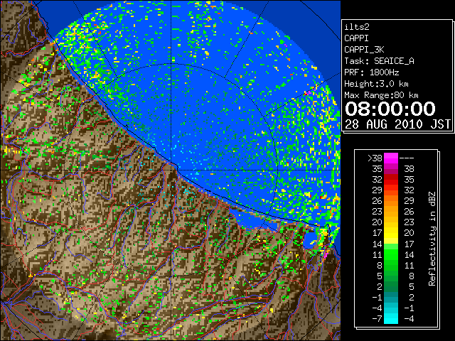Click the 'Height:3.0 km' line

[x=376, y=84]
